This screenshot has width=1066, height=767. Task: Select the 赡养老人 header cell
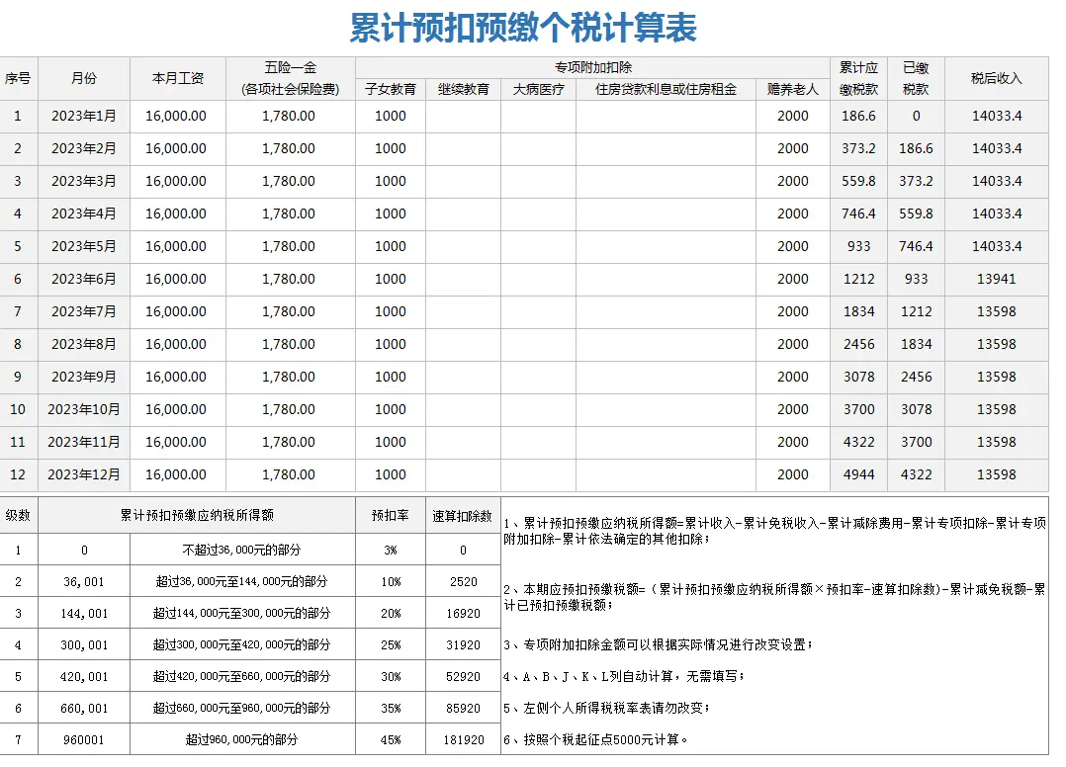coord(792,89)
